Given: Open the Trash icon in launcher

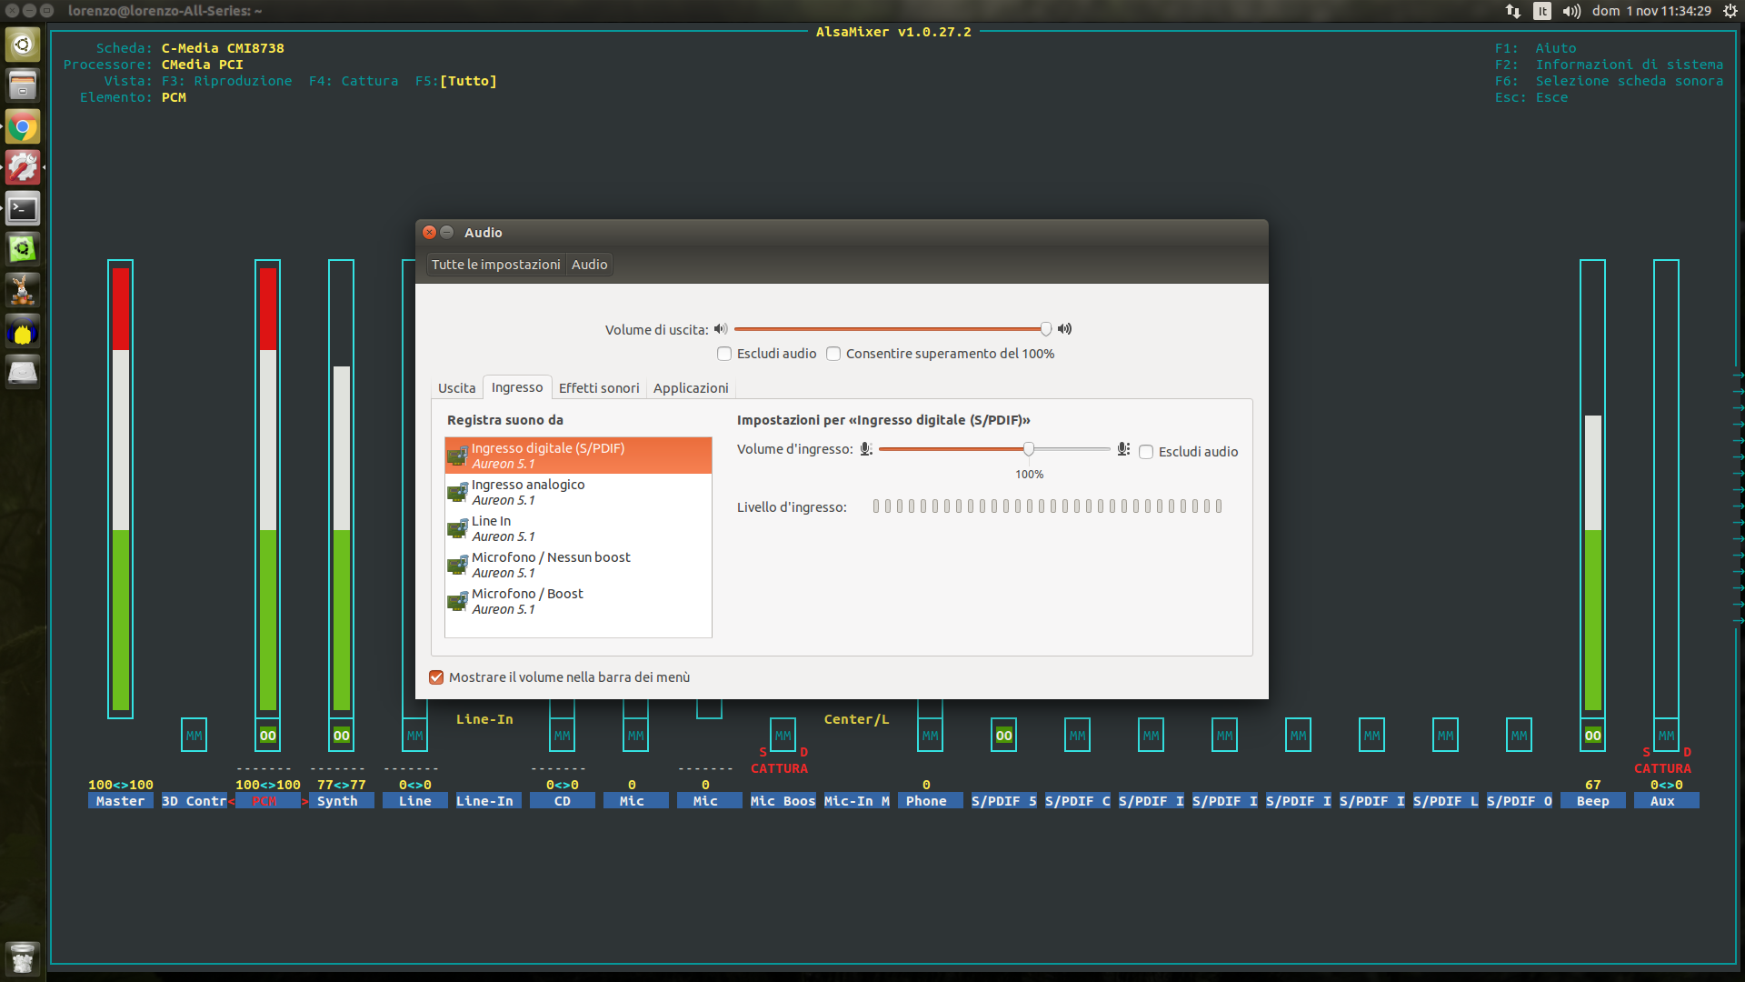Looking at the screenshot, I should [x=23, y=957].
